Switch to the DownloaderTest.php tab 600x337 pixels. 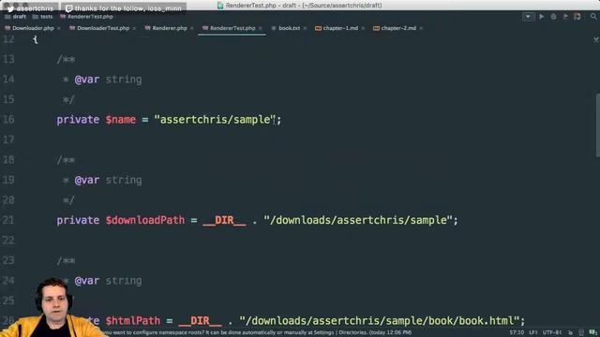[x=102, y=28]
